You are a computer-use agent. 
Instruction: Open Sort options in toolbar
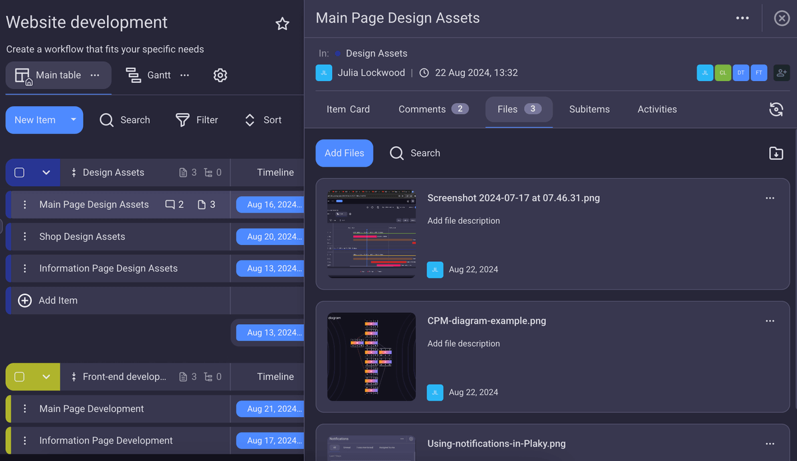[x=263, y=120]
